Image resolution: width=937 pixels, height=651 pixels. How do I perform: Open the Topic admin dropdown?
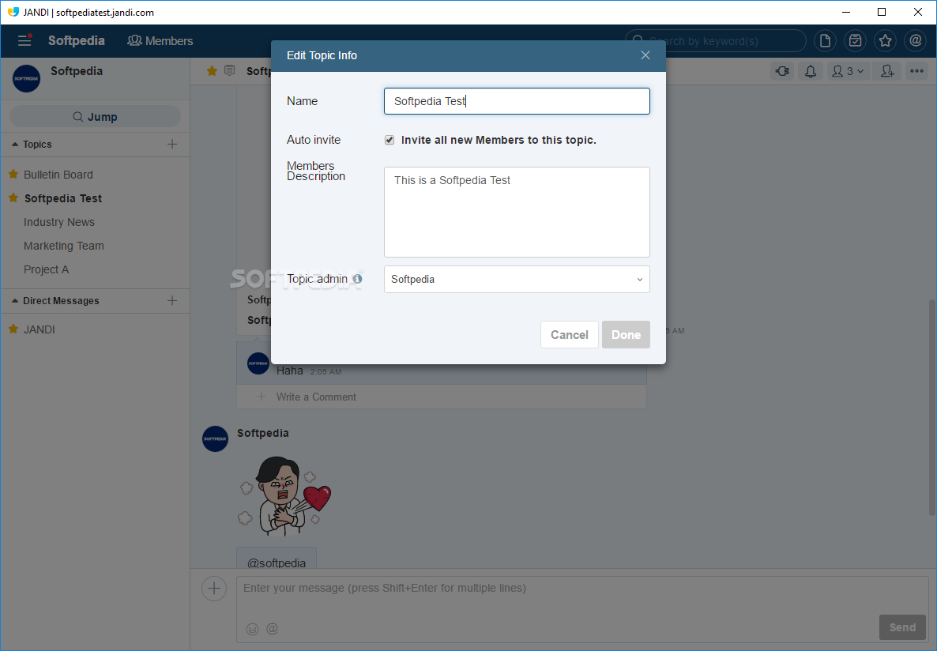point(517,279)
